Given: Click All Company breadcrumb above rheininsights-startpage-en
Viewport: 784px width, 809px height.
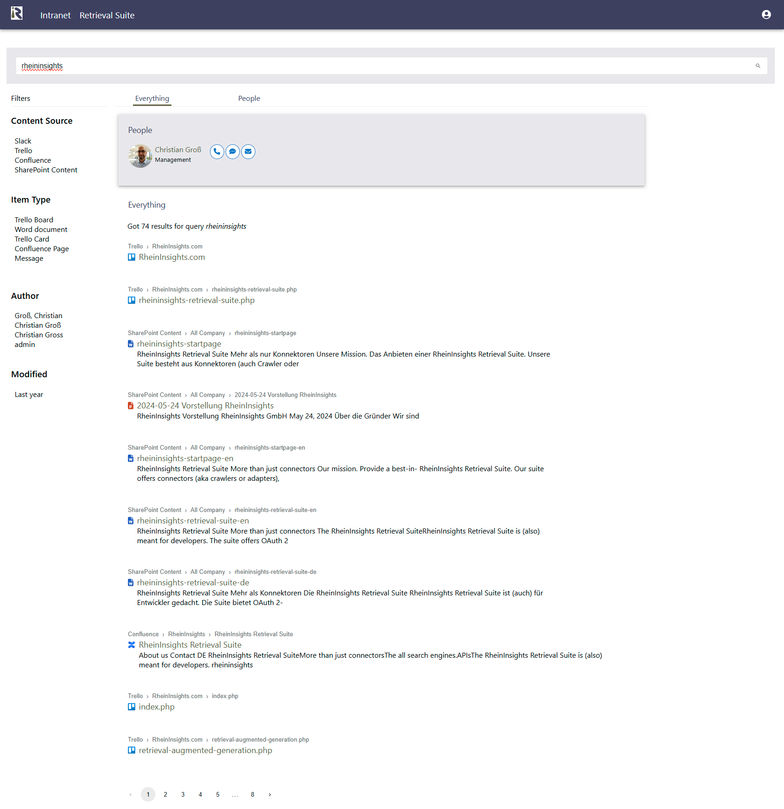Looking at the screenshot, I should [208, 448].
